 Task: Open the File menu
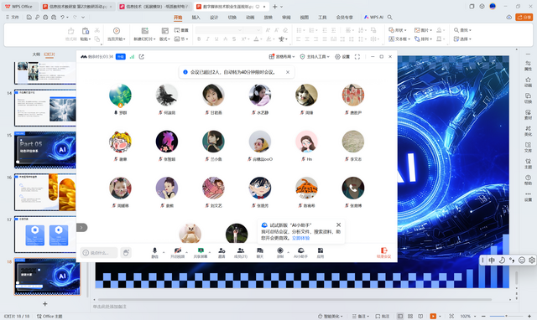point(13,17)
